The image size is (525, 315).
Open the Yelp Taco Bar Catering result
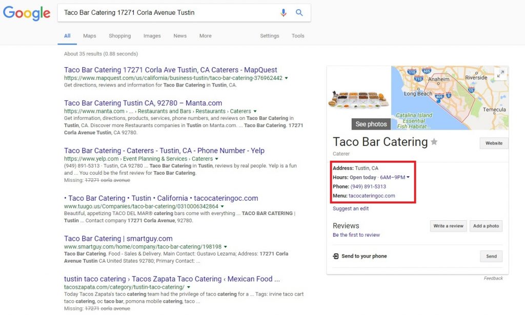click(164, 151)
